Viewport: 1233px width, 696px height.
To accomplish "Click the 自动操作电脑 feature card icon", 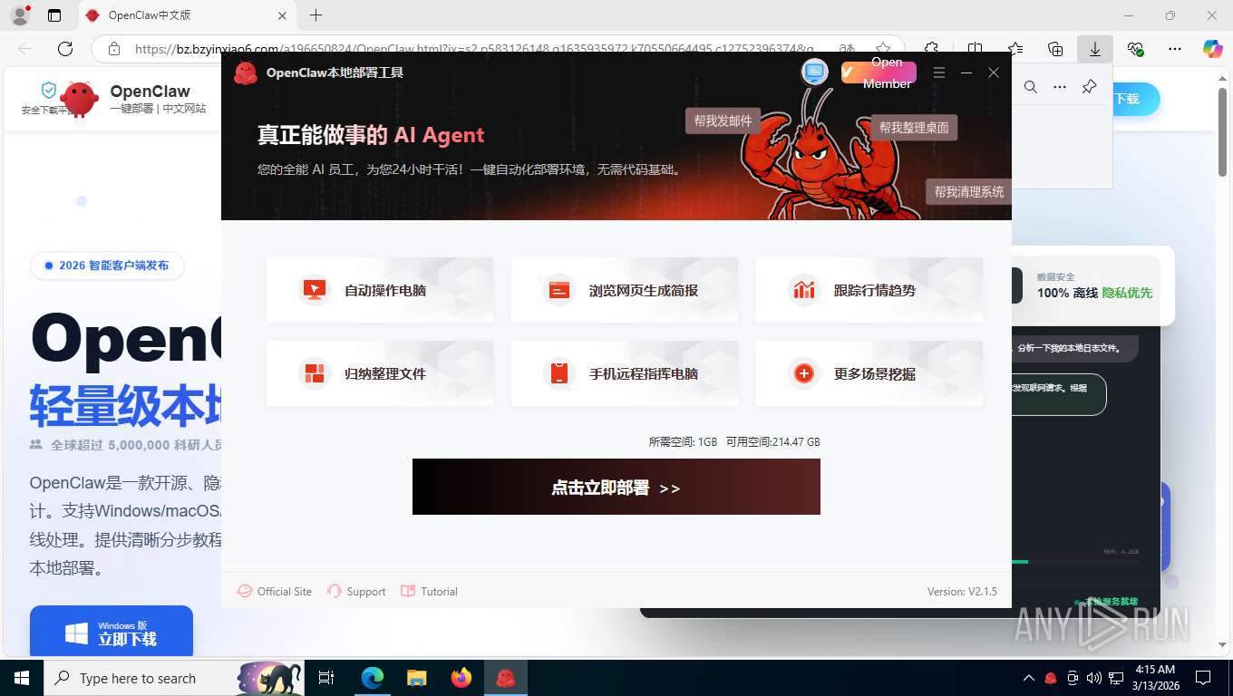I will pyautogui.click(x=314, y=290).
